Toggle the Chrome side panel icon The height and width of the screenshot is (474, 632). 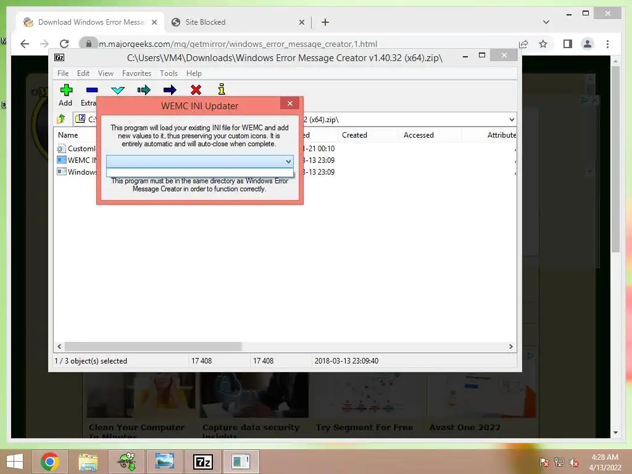tap(568, 44)
